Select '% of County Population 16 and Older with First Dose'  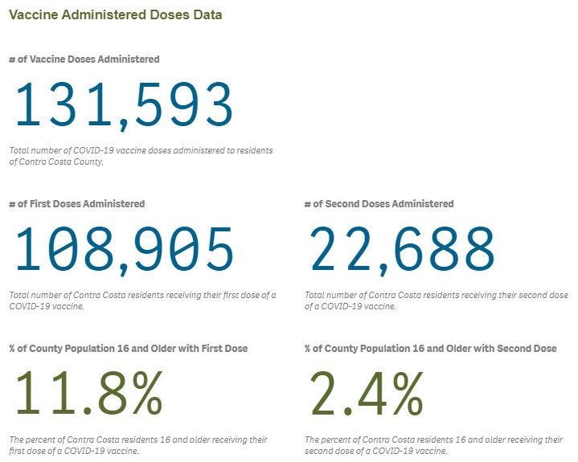(x=129, y=349)
